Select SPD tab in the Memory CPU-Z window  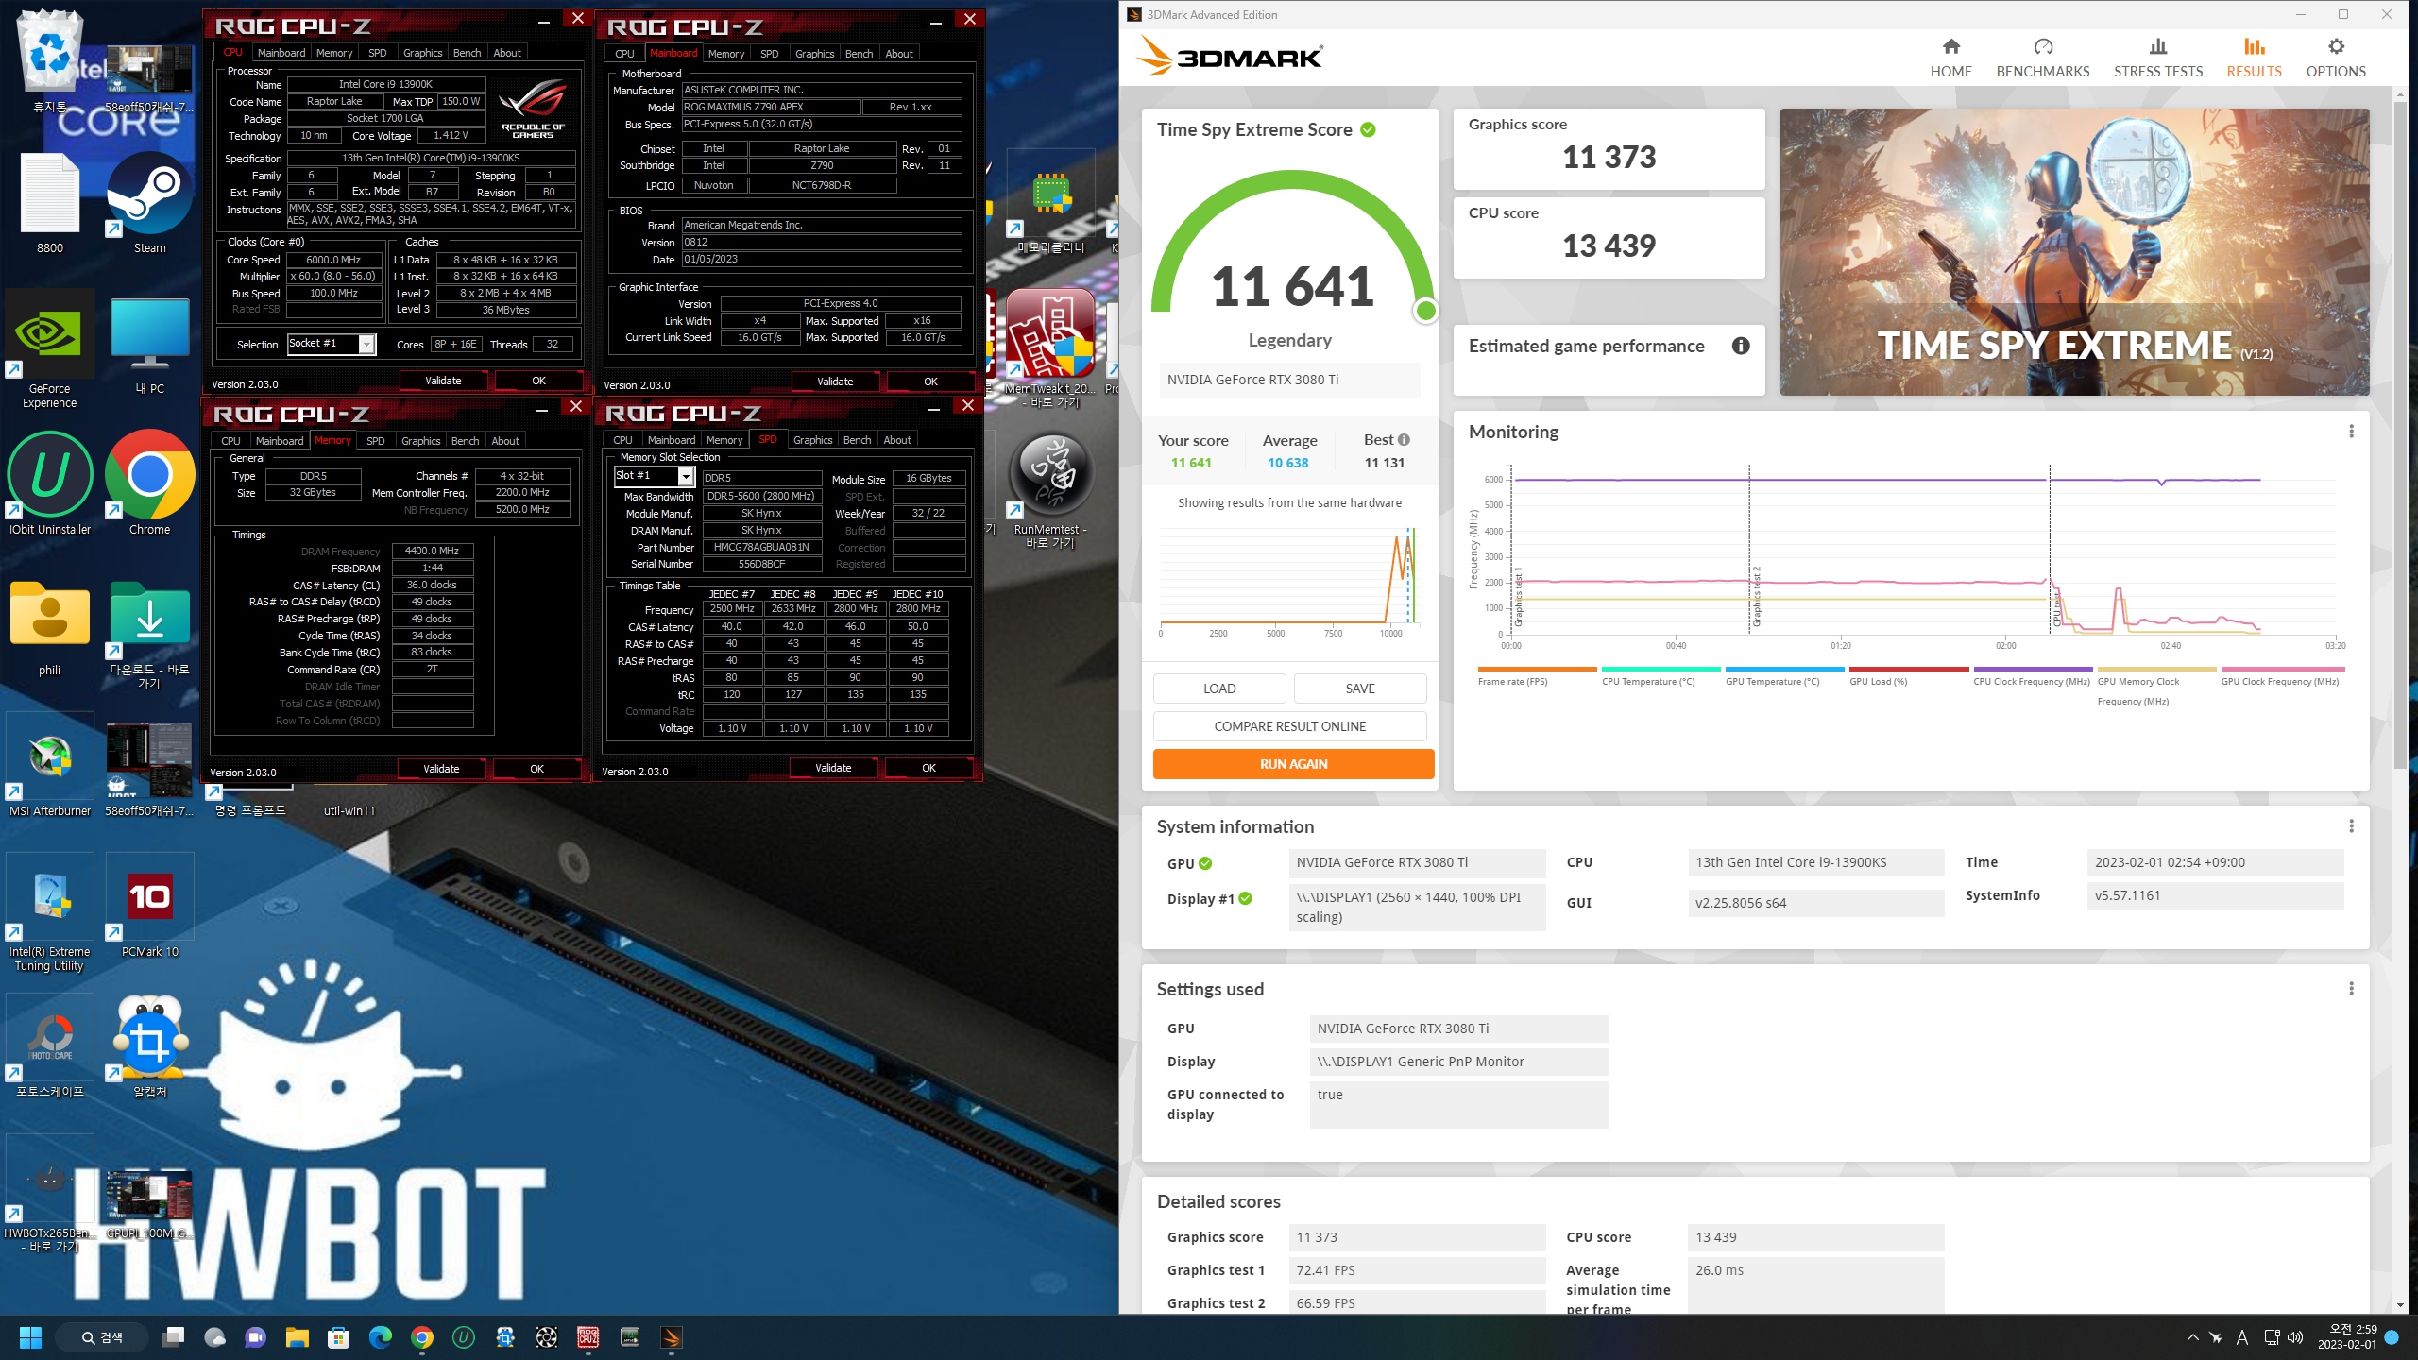tap(375, 441)
